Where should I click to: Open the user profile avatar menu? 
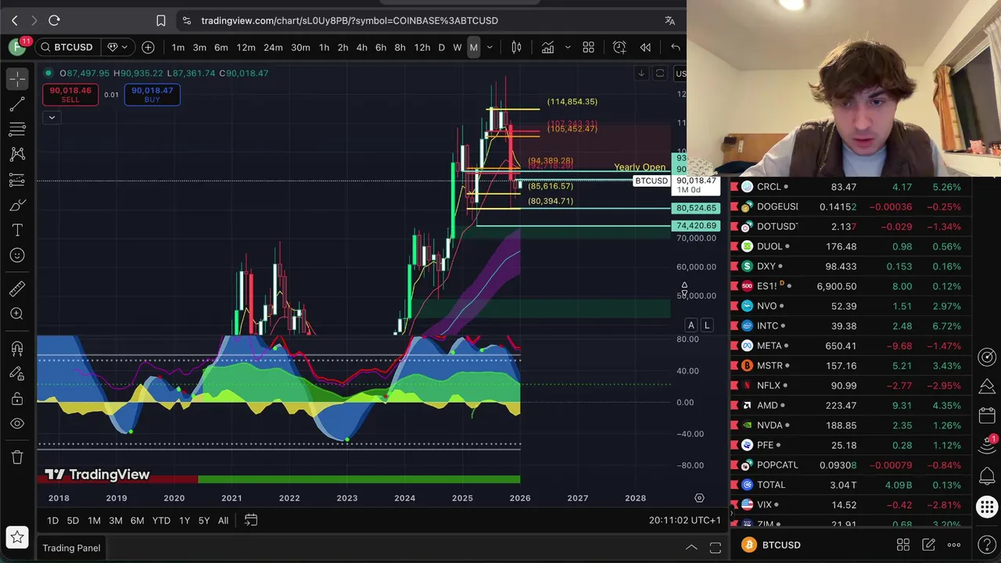(17, 48)
